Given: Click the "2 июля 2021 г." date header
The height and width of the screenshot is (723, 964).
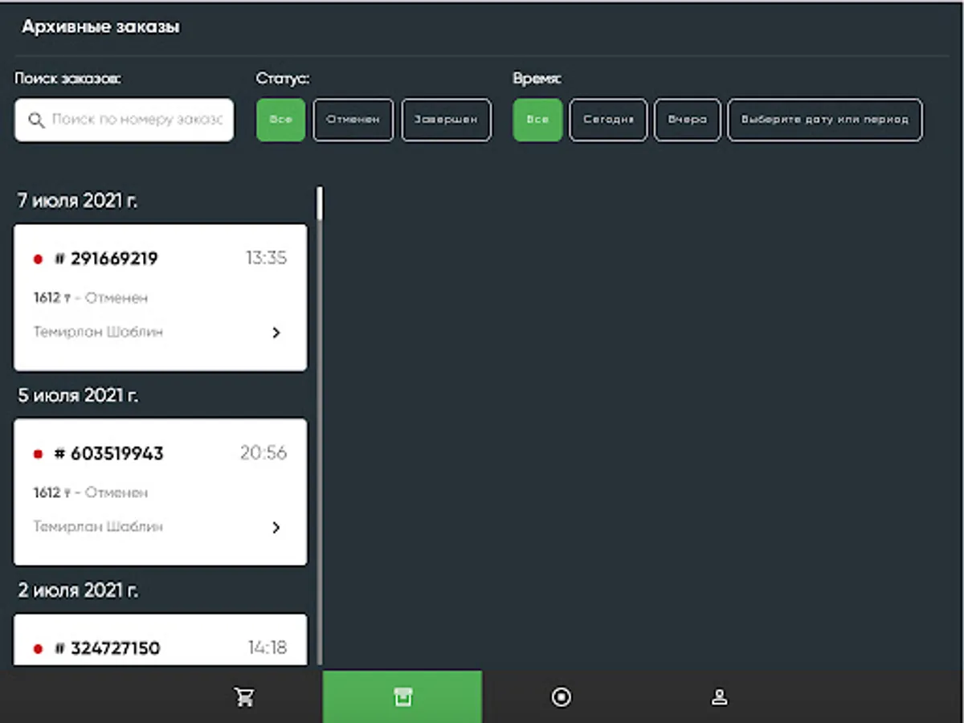Looking at the screenshot, I should [78, 590].
